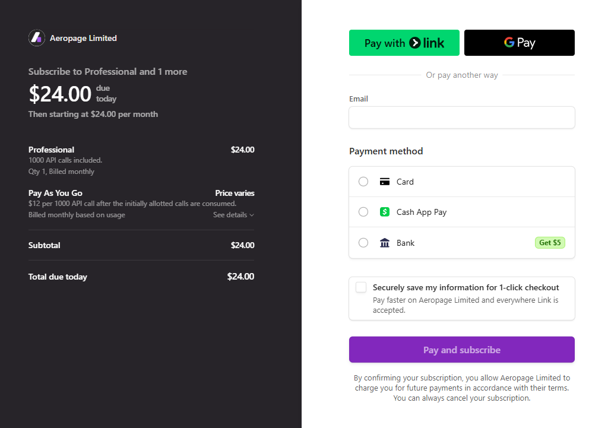Click the Get $5 badge
The width and height of the screenshot is (608, 428).
pos(549,243)
